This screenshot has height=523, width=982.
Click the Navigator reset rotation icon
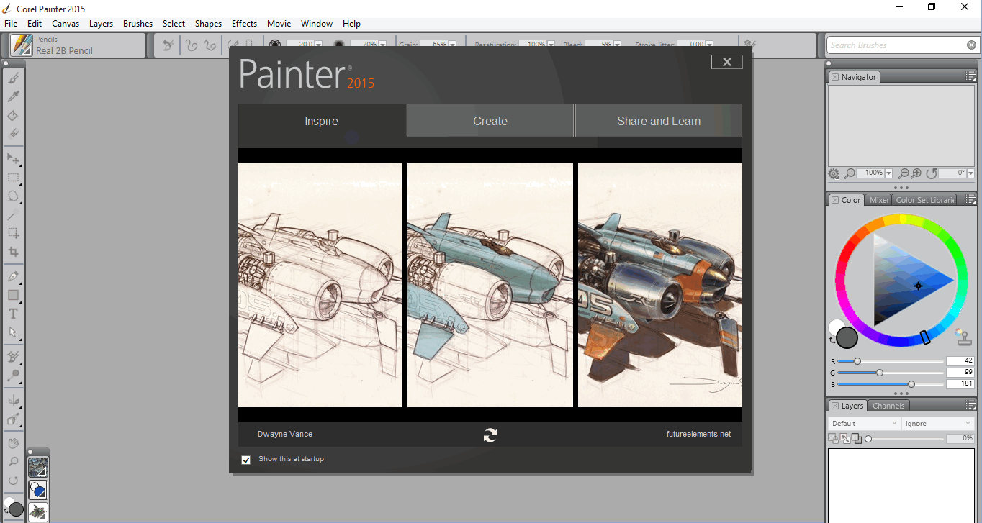(x=932, y=173)
